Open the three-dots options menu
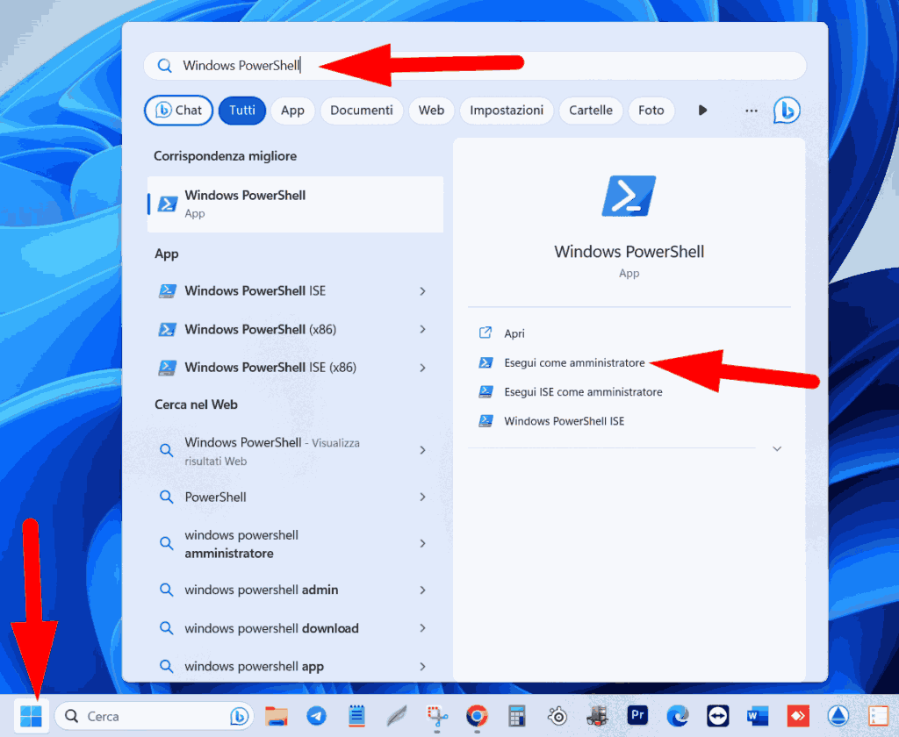 [x=752, y=111]
